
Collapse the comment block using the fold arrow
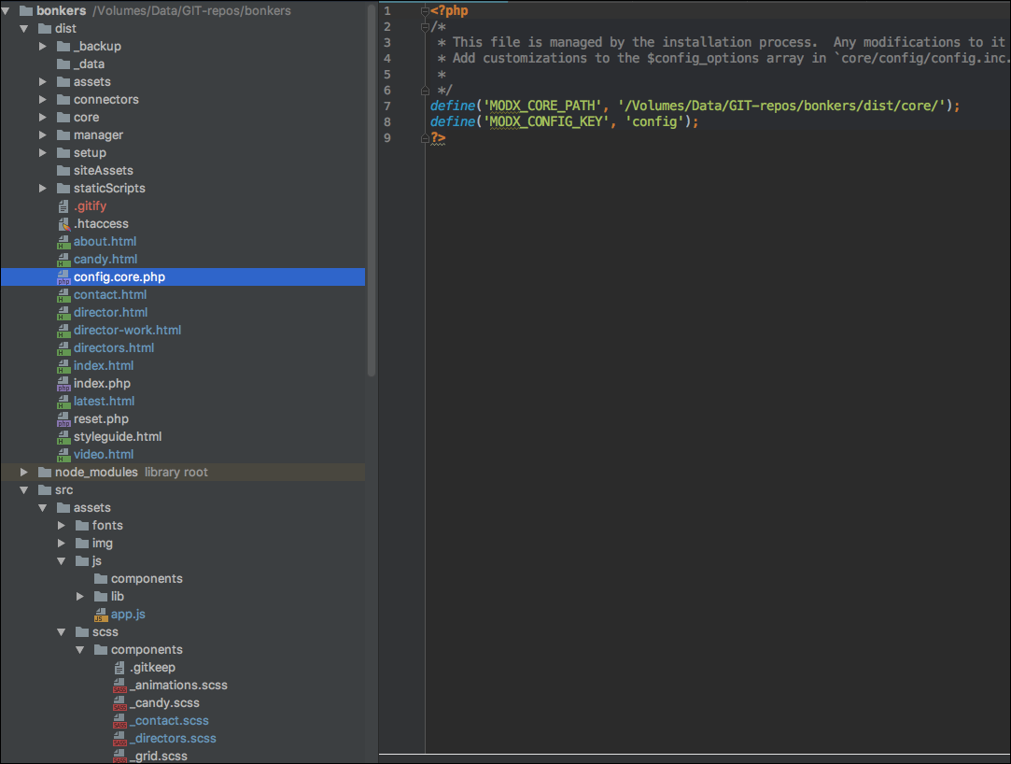coord(427,26)
